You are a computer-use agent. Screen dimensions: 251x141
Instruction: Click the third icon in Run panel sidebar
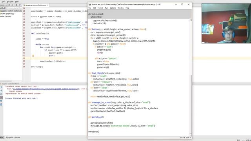point(1,94)
